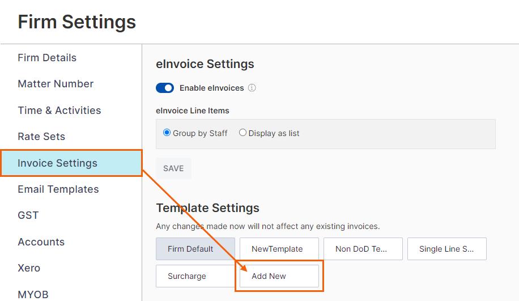Screen dimensions: 519x301
Task: Open Email Templates section
Action: tap(58, 189)
